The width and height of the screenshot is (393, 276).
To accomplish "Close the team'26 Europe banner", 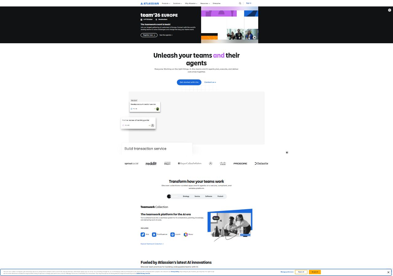I will [390, 10].
